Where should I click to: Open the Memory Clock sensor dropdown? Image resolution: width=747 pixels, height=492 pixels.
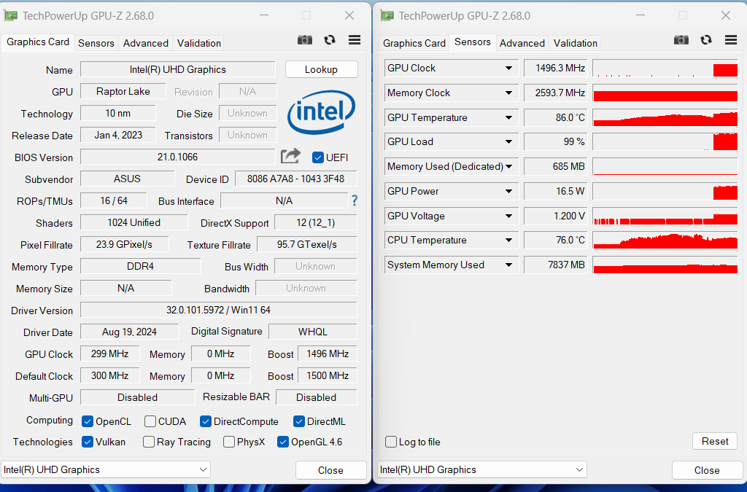(508, 93)
